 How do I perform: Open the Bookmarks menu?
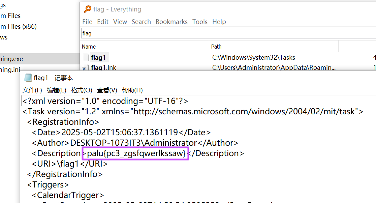pos(171,22)
